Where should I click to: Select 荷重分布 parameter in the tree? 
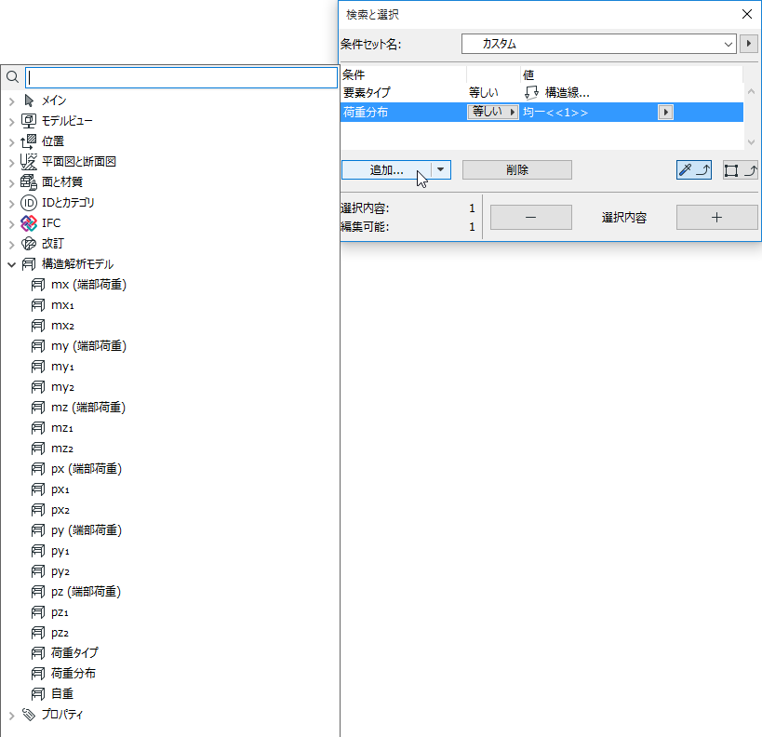click(74, 674)
